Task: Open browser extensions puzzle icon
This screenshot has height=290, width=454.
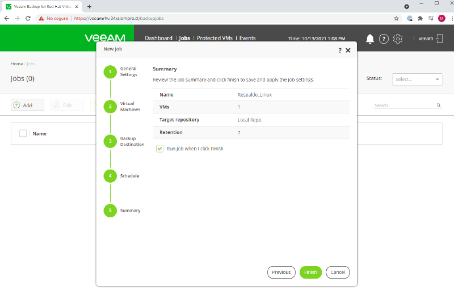Action: pos(420,19)
